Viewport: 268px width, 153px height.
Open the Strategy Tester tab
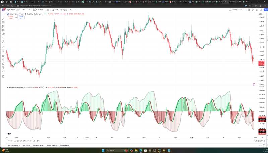[38, 145]
